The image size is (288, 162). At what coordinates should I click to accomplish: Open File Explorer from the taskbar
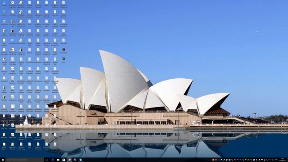click(x=58, y=160)
